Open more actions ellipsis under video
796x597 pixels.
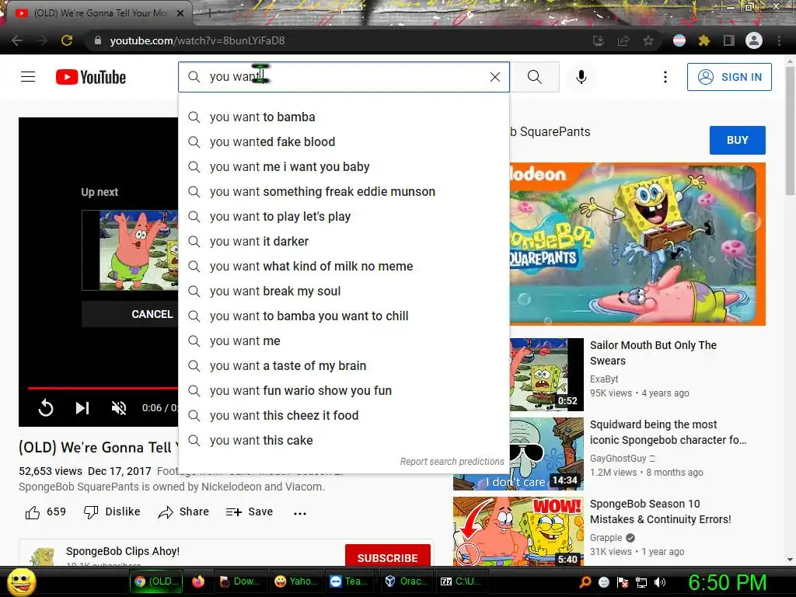click(300, 513)
